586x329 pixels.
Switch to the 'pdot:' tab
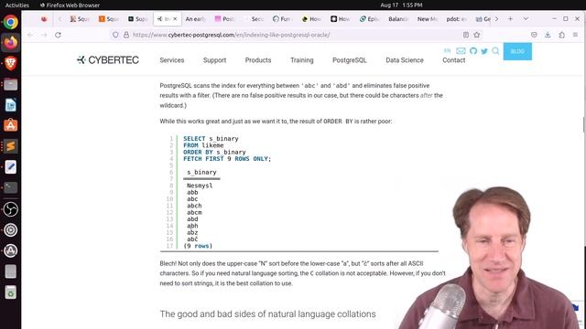coord(456,18)
